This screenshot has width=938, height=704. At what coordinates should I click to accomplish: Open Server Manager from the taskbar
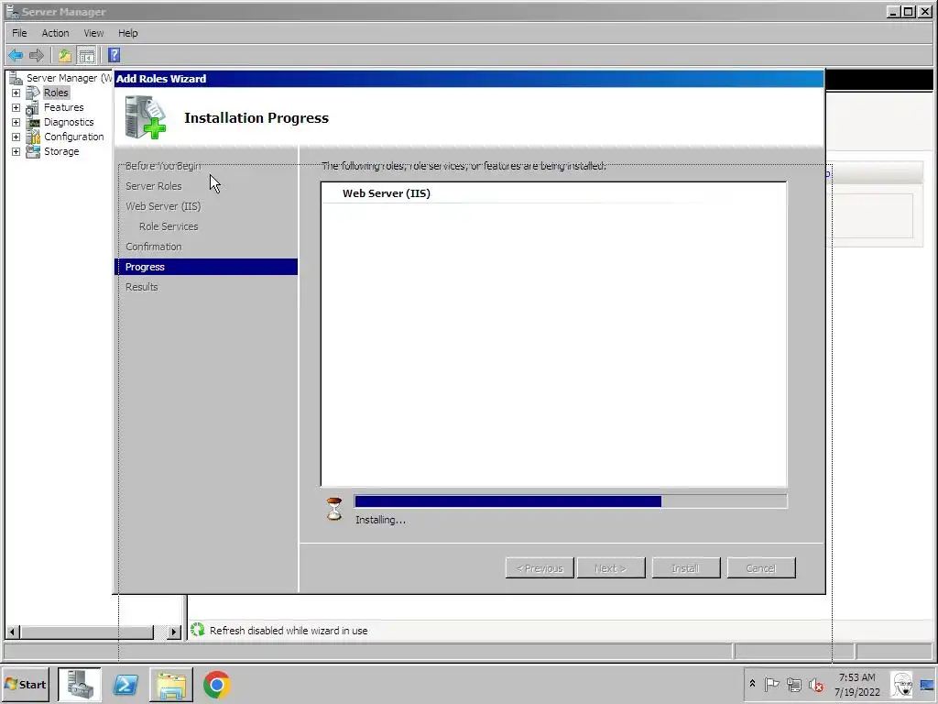point(80,685)
